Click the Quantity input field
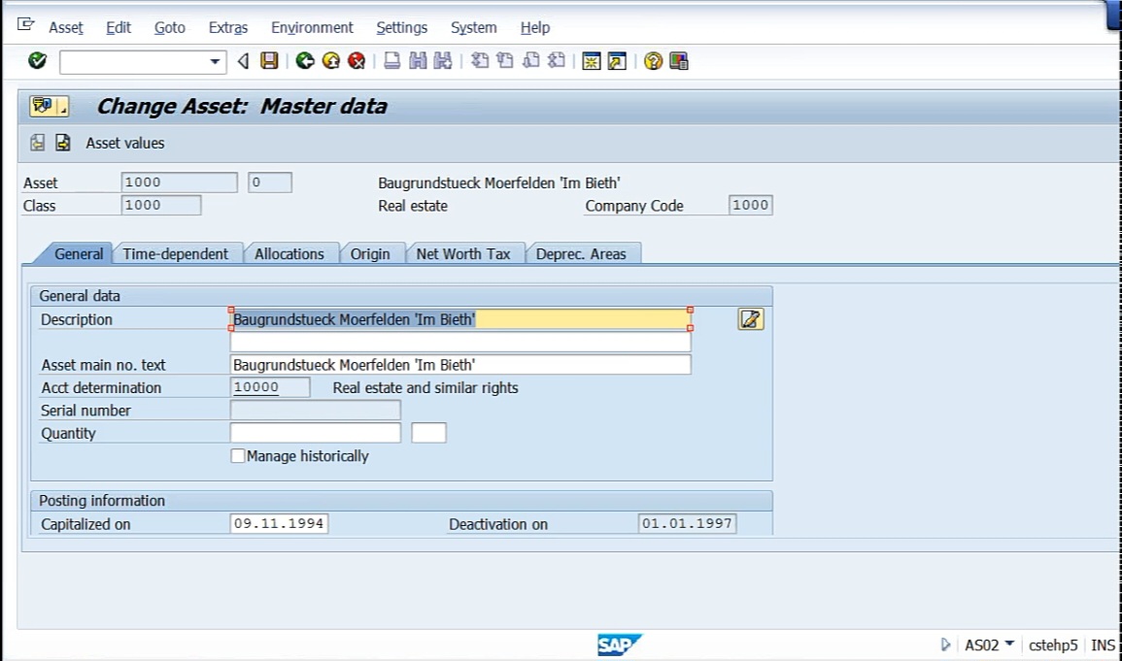Image resolution: width=1122 pixels, height=661 pixels. (316, 433)
